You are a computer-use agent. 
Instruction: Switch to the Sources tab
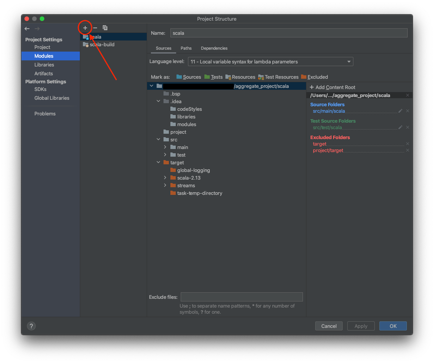click(164, 48)
